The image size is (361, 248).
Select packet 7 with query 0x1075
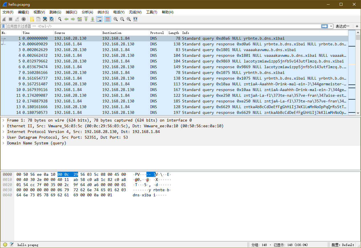click(174, 72)
